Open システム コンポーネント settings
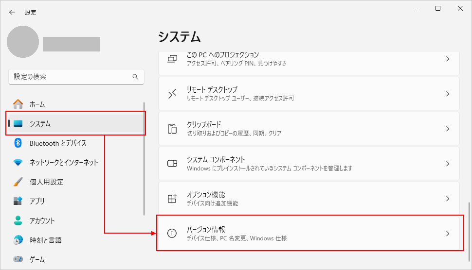The width and height of the screenshot is (472, 270). tap(309, 163)
